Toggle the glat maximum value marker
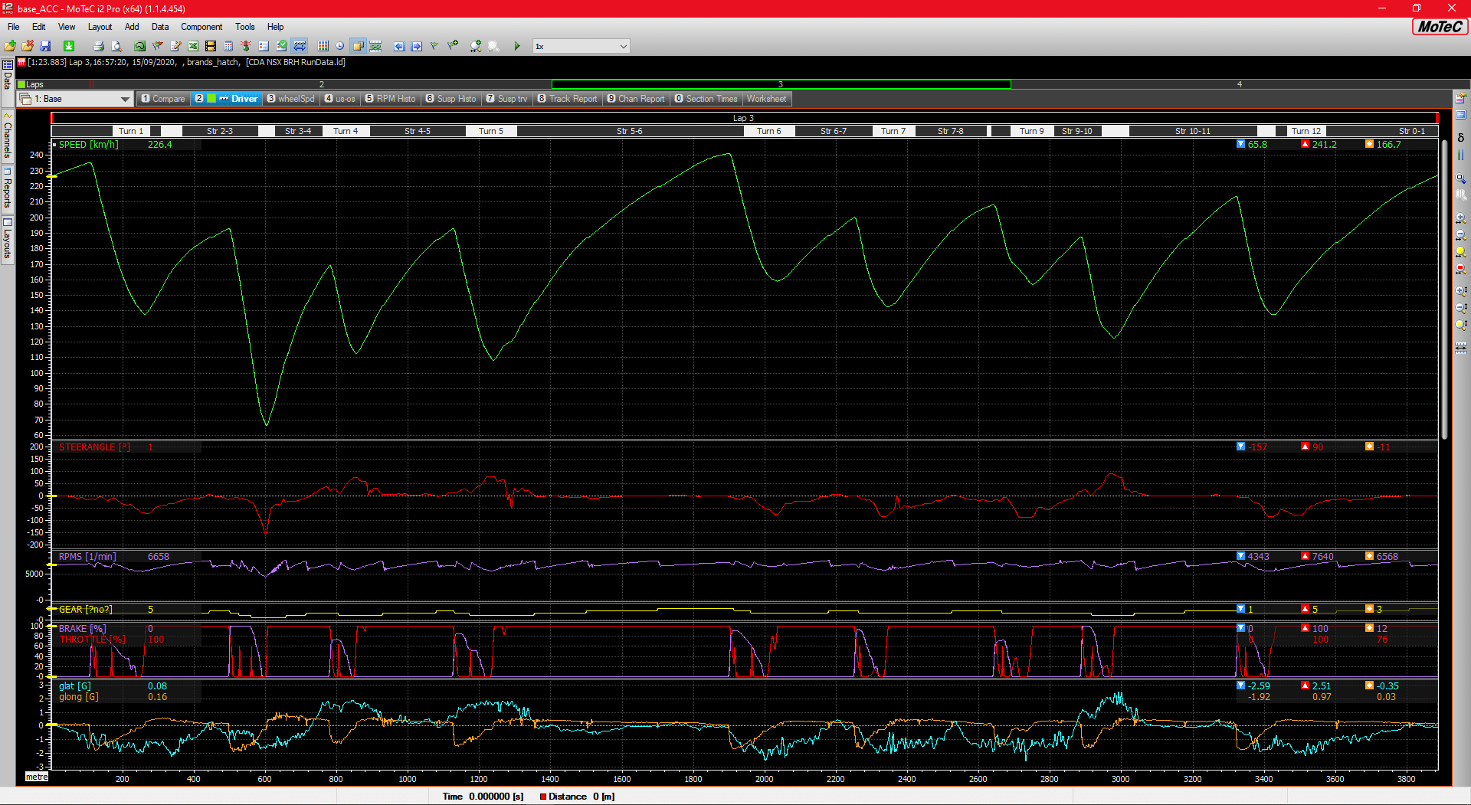The image size is (1471, 805). [1305, 686]
